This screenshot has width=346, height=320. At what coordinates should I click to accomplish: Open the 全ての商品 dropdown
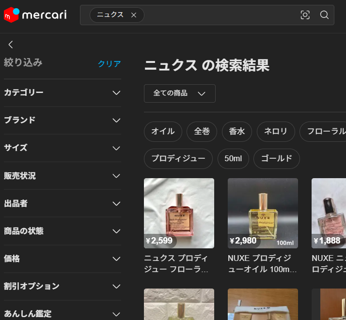180,93
